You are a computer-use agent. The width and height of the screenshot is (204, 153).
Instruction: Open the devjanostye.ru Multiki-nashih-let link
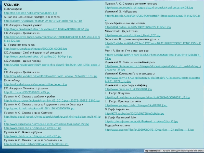[x=52, y=39]
